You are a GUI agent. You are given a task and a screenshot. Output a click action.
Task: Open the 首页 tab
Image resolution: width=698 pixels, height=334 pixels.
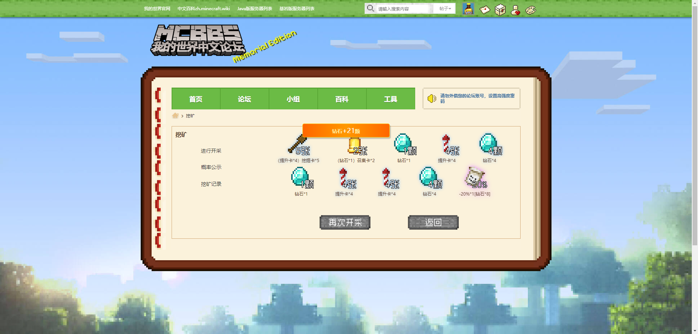196,99
